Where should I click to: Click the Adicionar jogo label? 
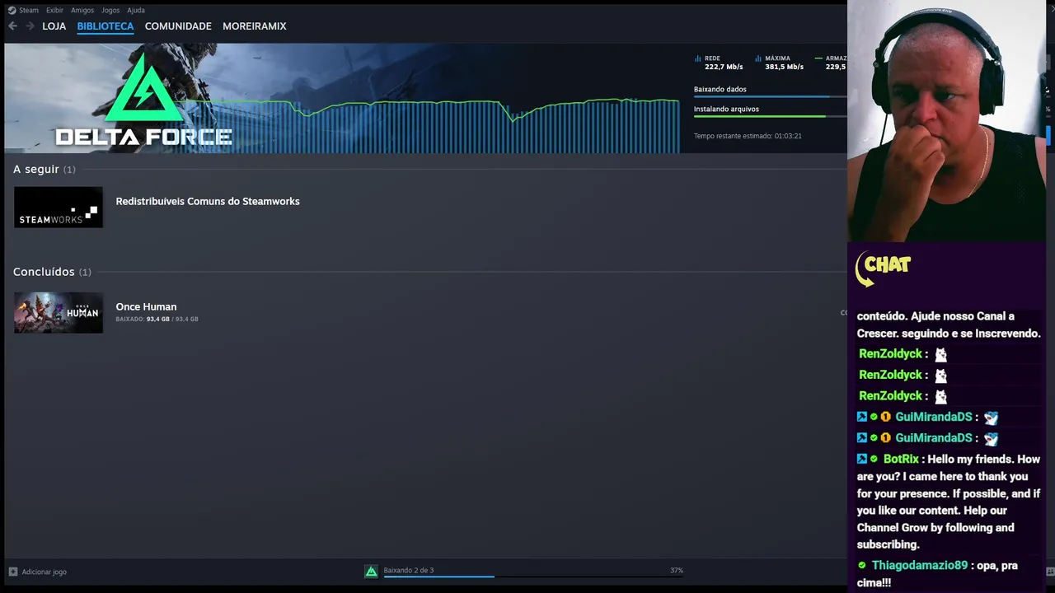tap(45, 572)
